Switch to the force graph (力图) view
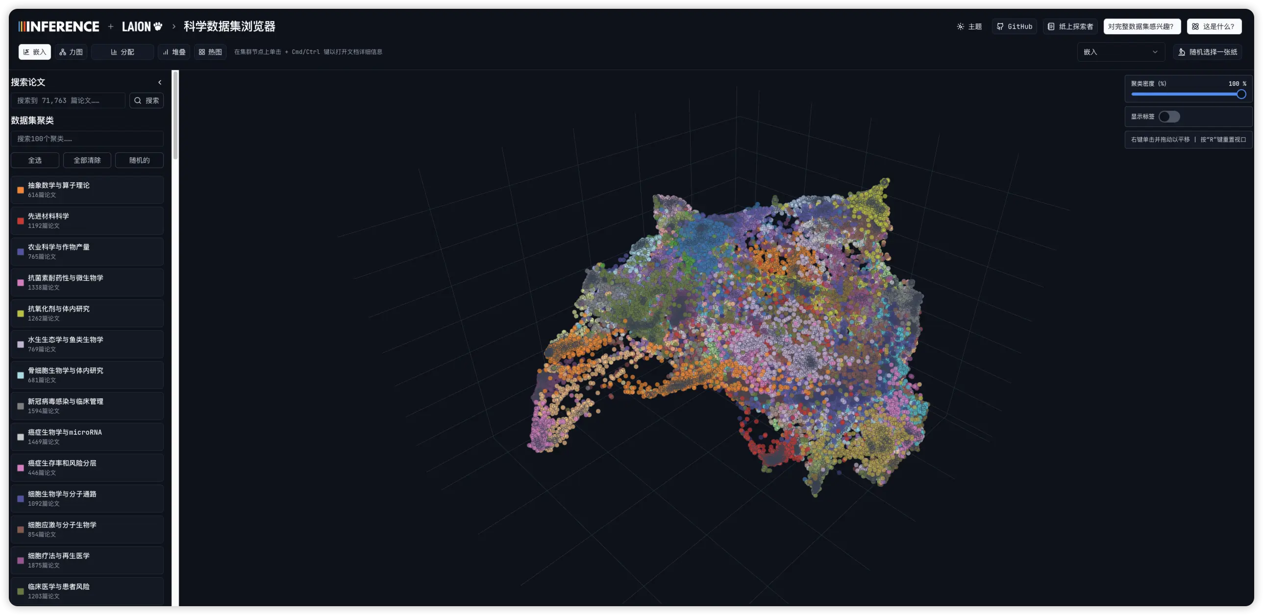Image resolution: width=1263 pixels, height=615 pixels. coord(71,52)
